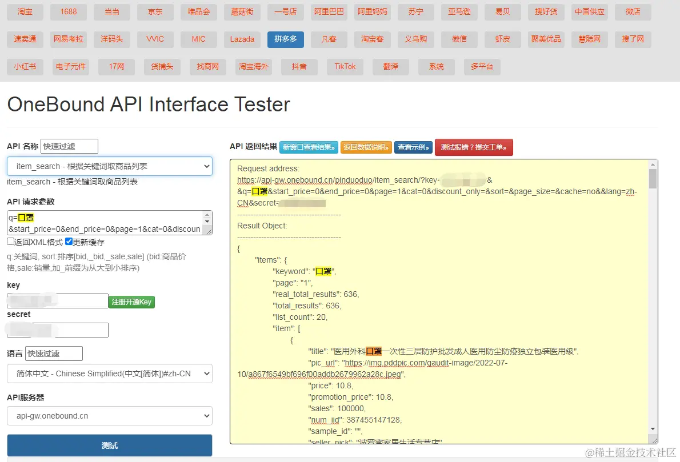Image resolution: width=680 pixels, height=462 pixels.
Task: Open the img.pddpic.com picture URL link
Action: tap(426, 363)
